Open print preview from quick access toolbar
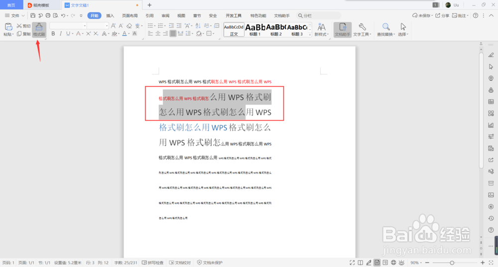Screen dimensions: 498x267 [56, 15]
